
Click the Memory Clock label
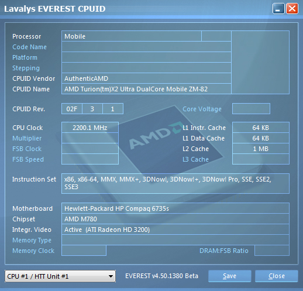[x=33, y=251]
